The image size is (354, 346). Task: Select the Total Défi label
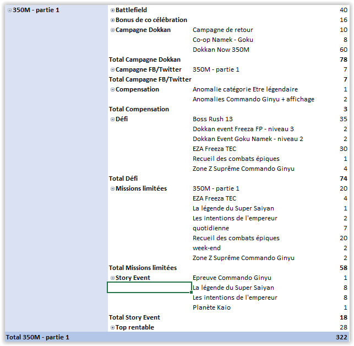[x=123, y=179]
